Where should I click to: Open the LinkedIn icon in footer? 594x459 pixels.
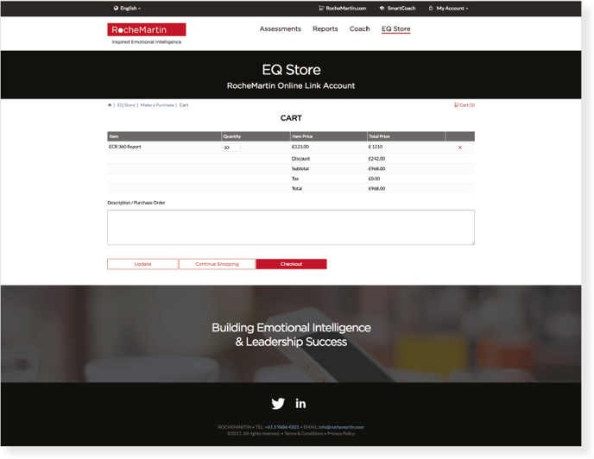click(x=300, y=404)
